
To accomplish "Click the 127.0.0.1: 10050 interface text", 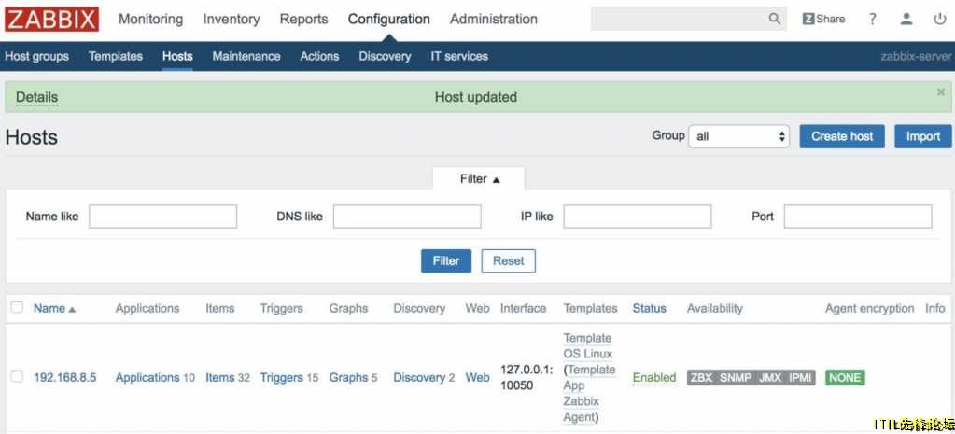I will [527, 377].
